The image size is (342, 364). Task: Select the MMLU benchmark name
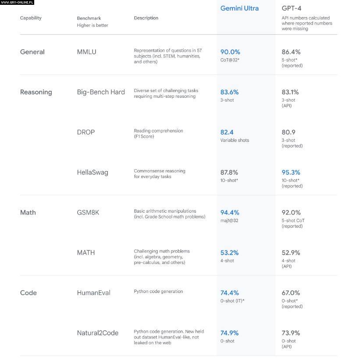86,52
